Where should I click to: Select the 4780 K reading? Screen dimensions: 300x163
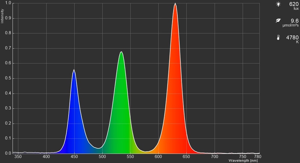tap(292, 39)
